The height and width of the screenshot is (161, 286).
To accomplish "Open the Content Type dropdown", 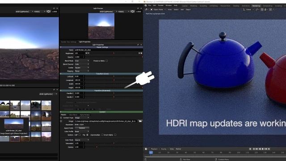I will (82, 118).
